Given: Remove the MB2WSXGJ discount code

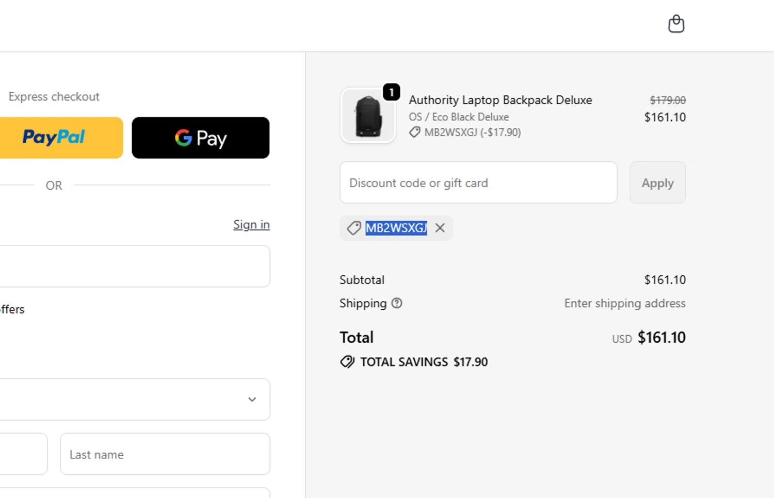Looking at the screenshot, I should click(440, 228).
